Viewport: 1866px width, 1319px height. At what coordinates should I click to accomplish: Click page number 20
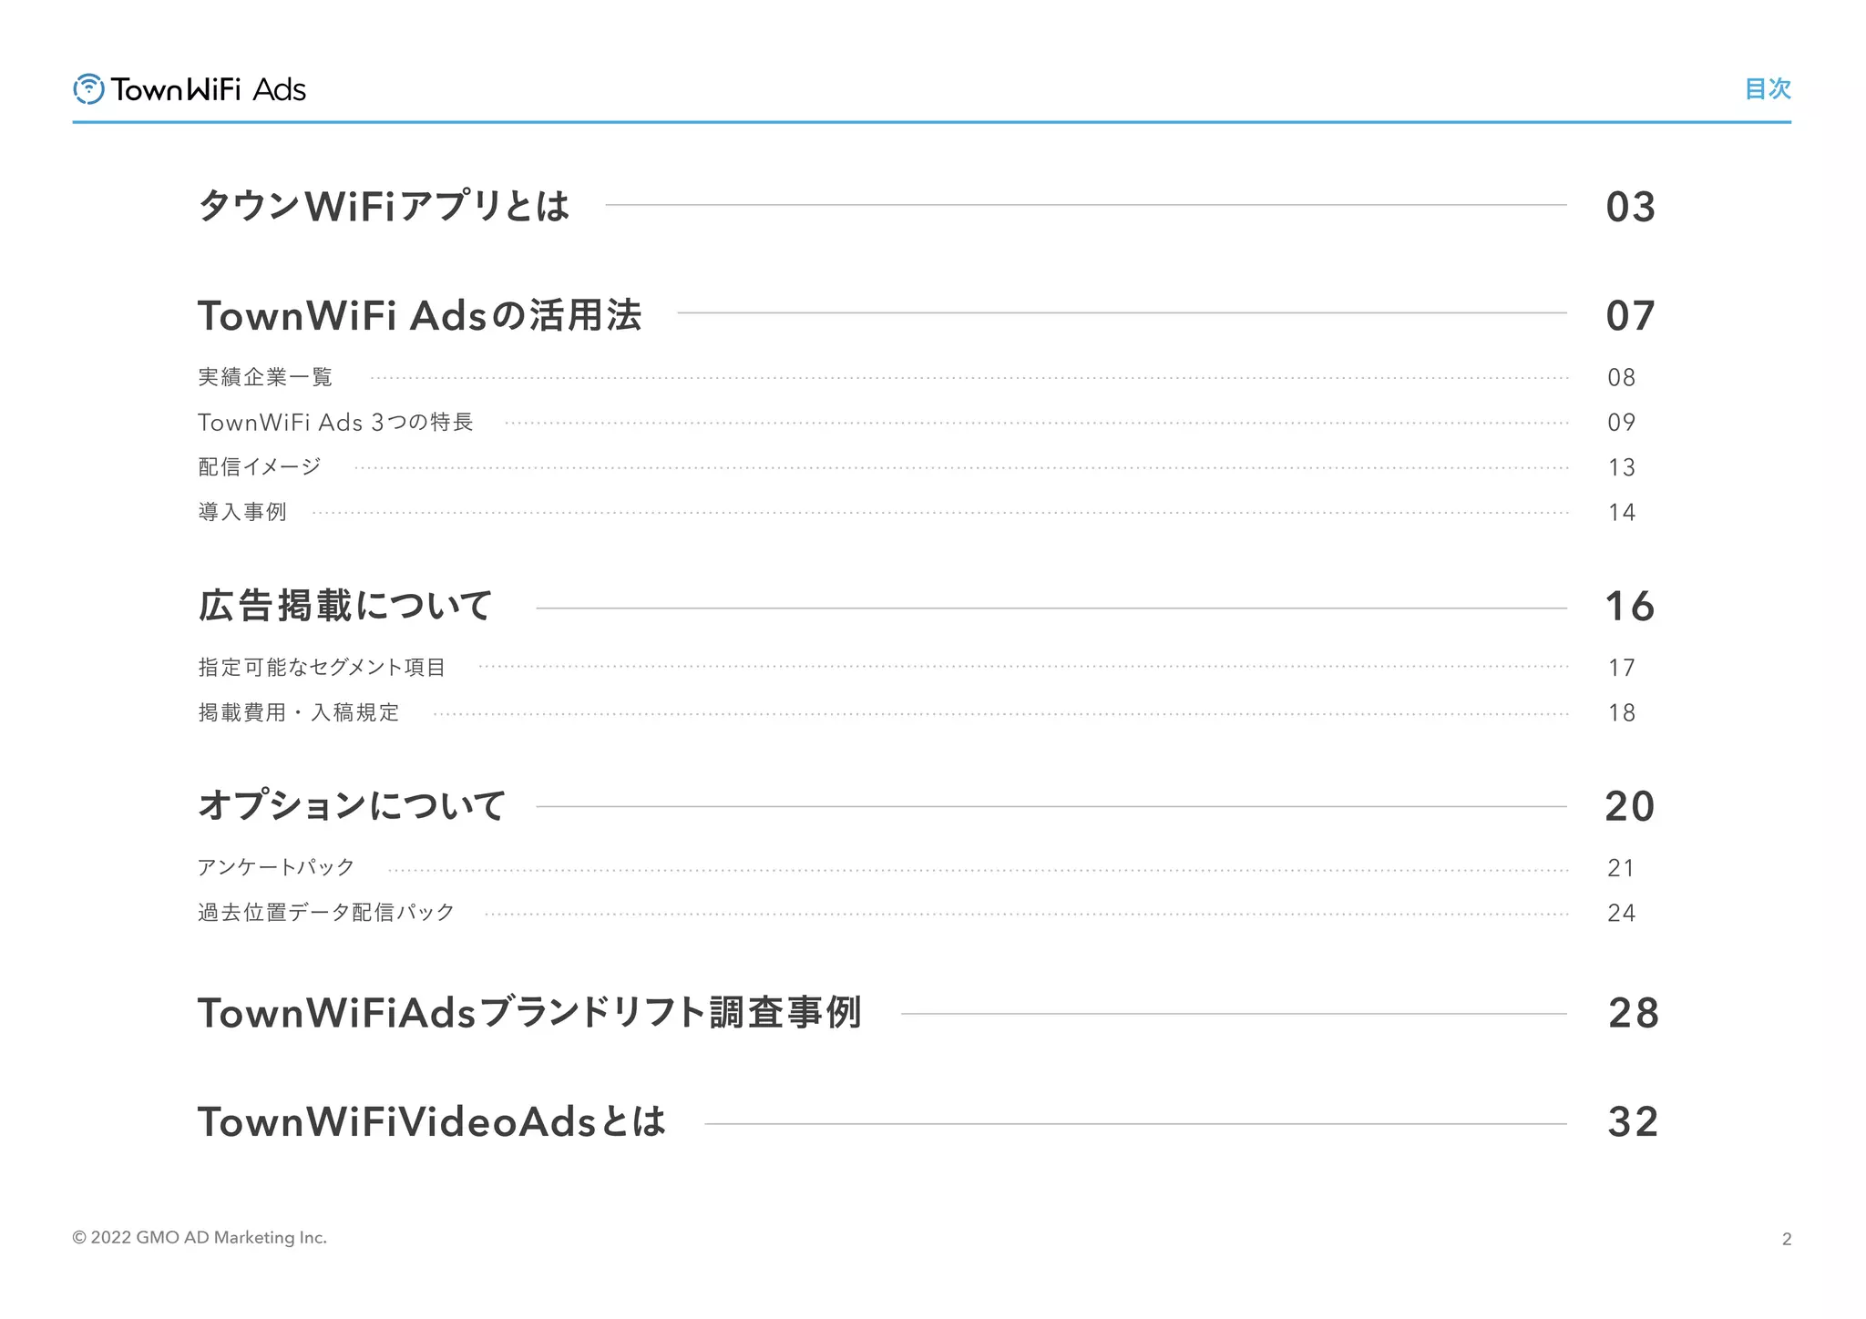coord(1630,806)
